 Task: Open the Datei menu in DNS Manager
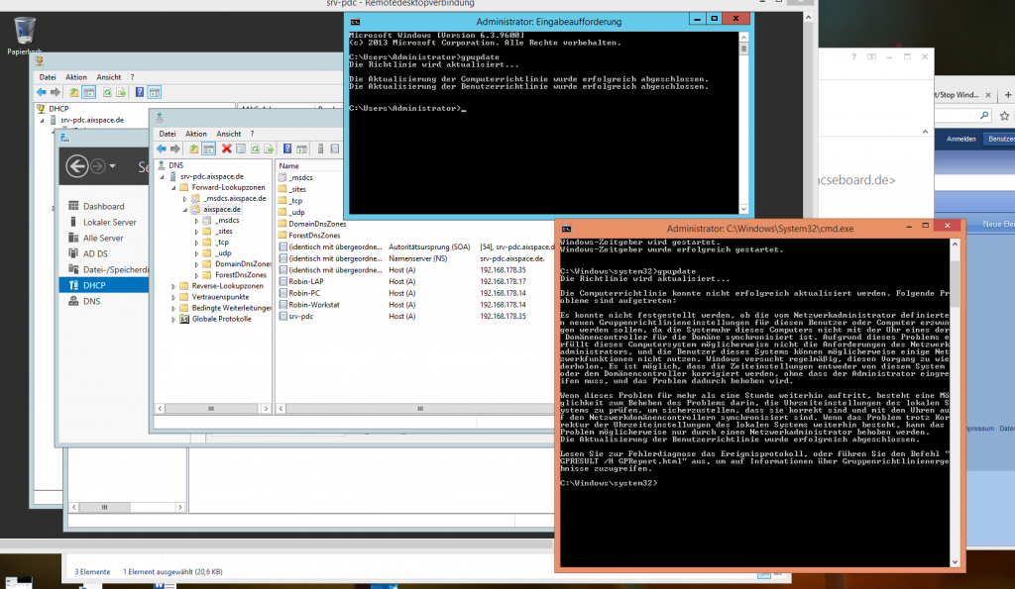point(168,134)
